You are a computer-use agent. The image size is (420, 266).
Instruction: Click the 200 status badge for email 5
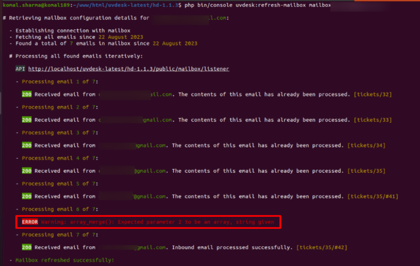[26, 196]
